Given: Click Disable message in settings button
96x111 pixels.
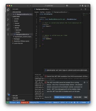Looking at the screenshot, I should 63,97.
